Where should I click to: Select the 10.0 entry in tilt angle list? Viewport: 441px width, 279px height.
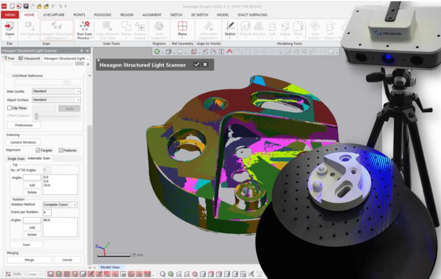click(47, 185)
